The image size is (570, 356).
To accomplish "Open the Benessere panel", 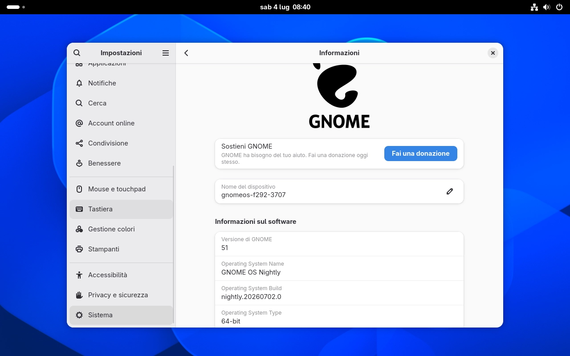I will click(x=121, y=163).
